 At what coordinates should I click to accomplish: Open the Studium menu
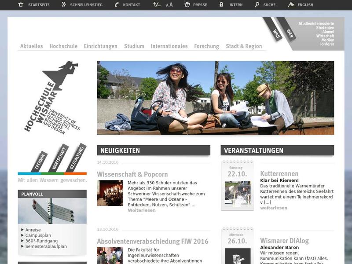click(x=134, y=46)
